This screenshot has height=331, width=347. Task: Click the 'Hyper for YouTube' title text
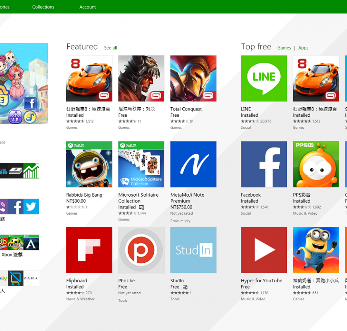262,281
